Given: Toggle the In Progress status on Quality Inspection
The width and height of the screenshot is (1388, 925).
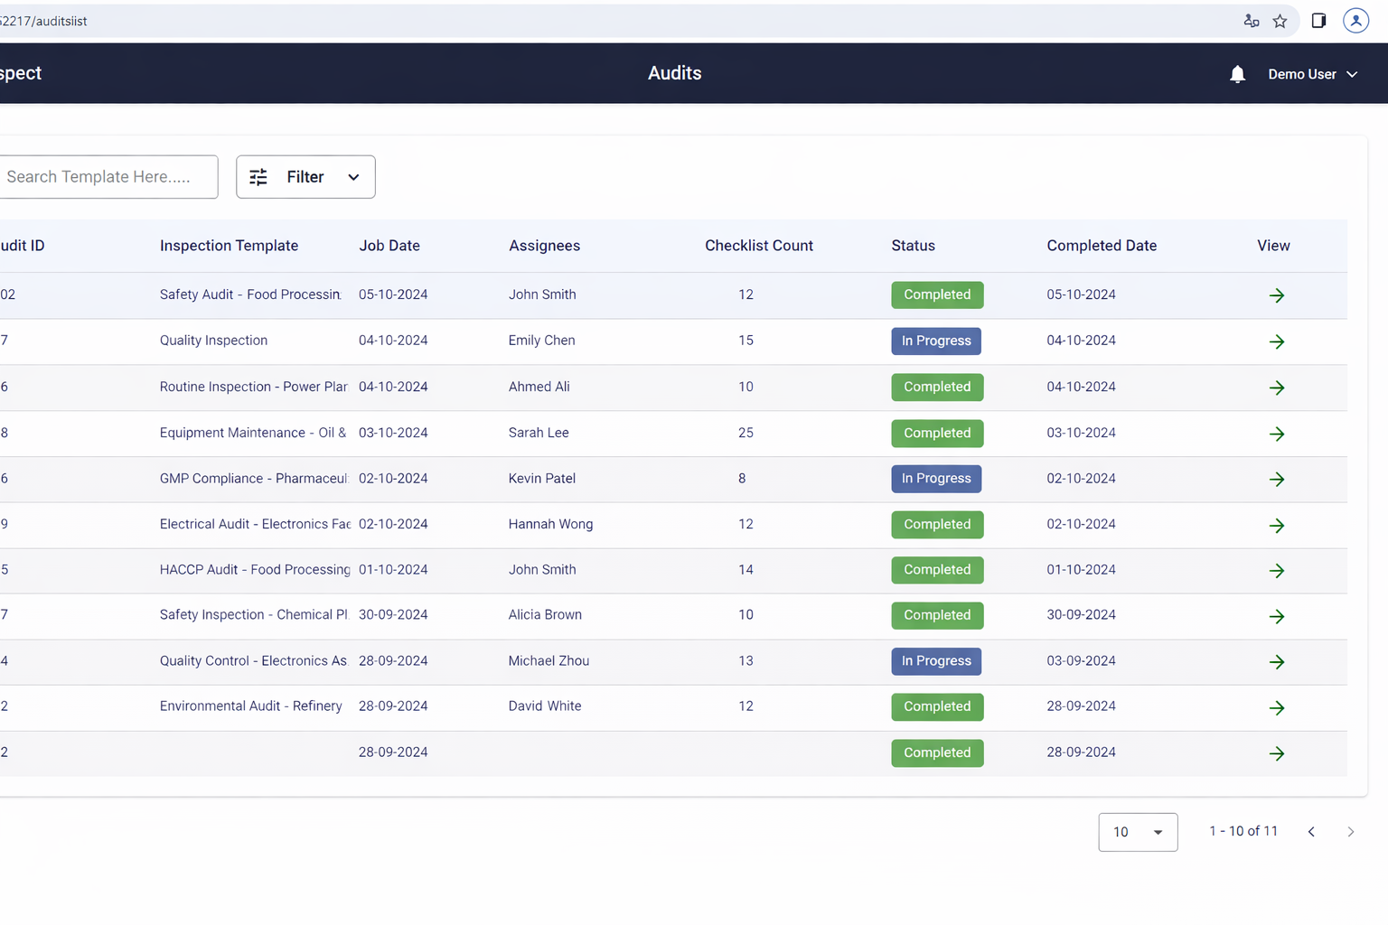Looking at the screenshot, I should click(935, 341).
